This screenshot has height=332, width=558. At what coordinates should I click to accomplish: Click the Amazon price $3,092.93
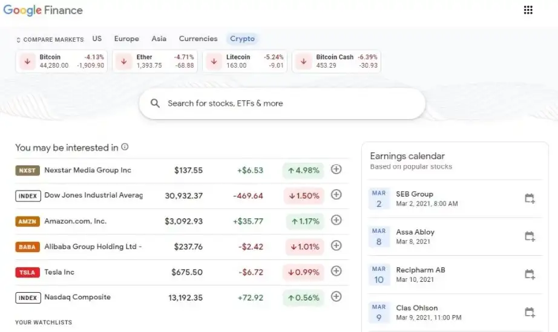pyautogui.click(x=183, y=221)
